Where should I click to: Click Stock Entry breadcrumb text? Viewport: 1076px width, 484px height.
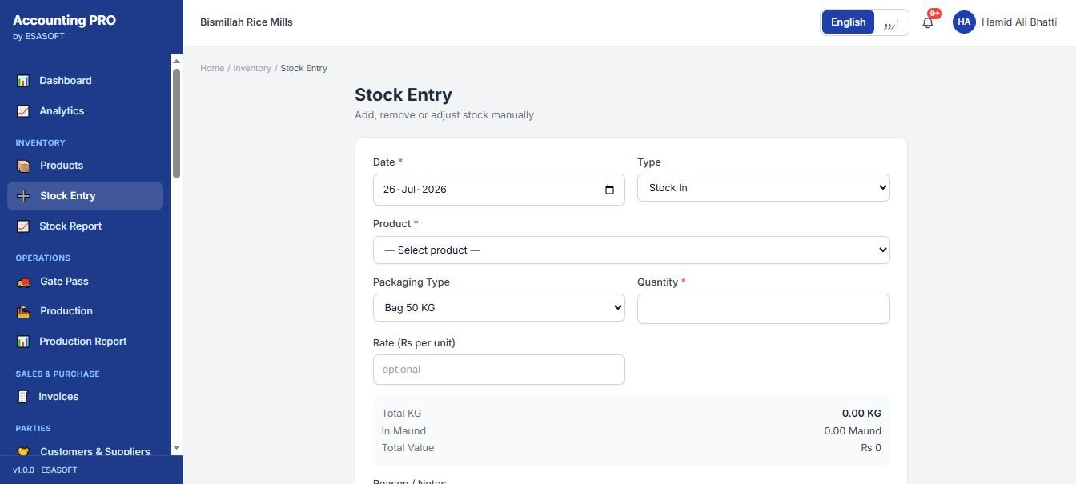(x=303, y=69)
